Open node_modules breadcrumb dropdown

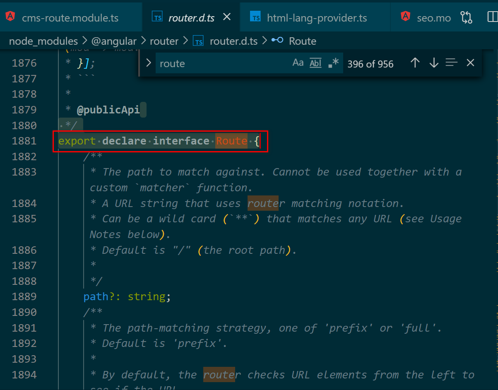pyautogui.click(x=43, y=41)
